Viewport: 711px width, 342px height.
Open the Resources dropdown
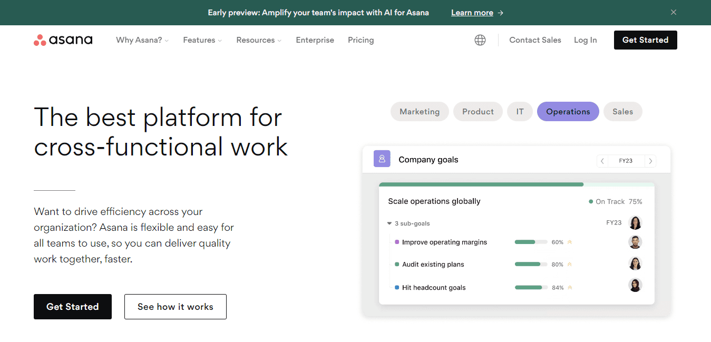coord(259,40)
